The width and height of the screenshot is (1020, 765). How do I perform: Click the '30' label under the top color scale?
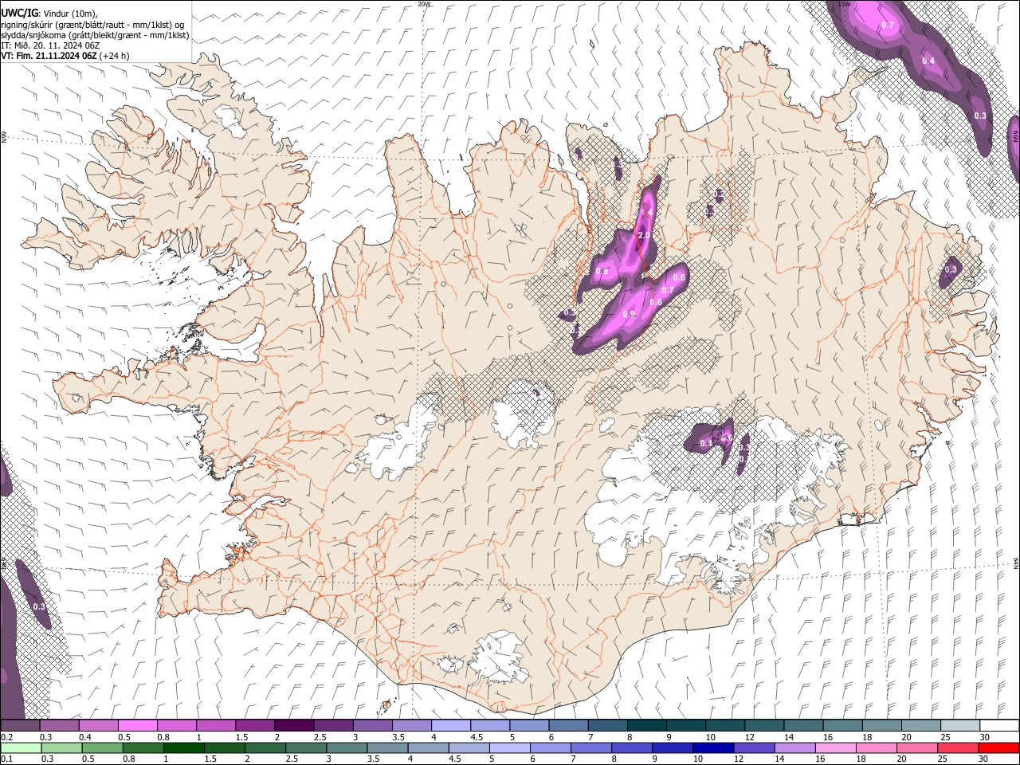tap(984, 737)
